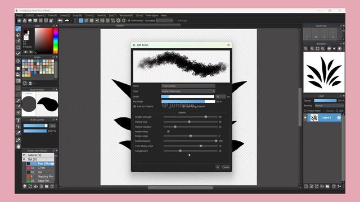
Task: Click the add brush icon in Brush panel
Action: point(30,186)
